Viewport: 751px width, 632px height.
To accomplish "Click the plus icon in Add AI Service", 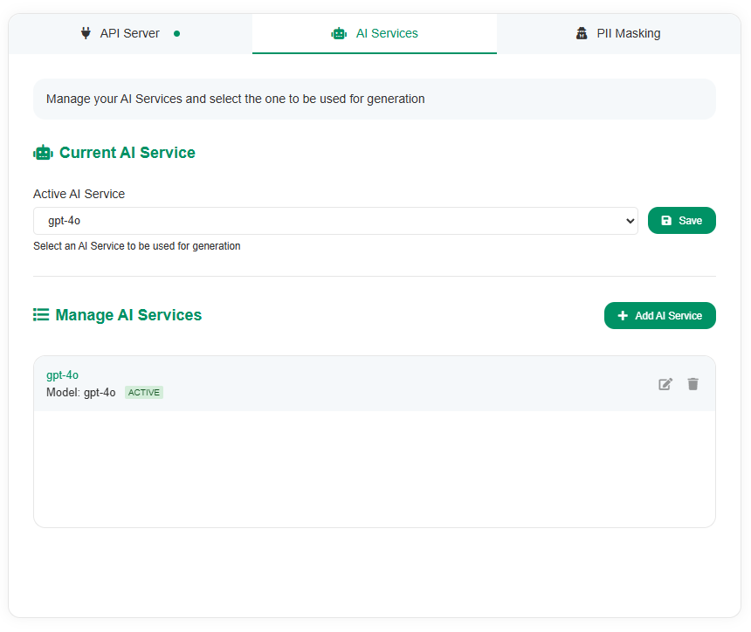I will click(x=623, y=315).
